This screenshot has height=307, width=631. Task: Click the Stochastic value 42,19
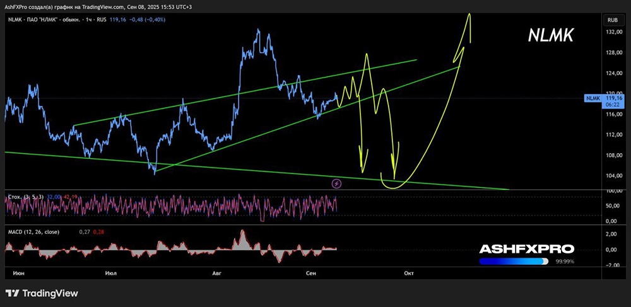coord(71,197)
